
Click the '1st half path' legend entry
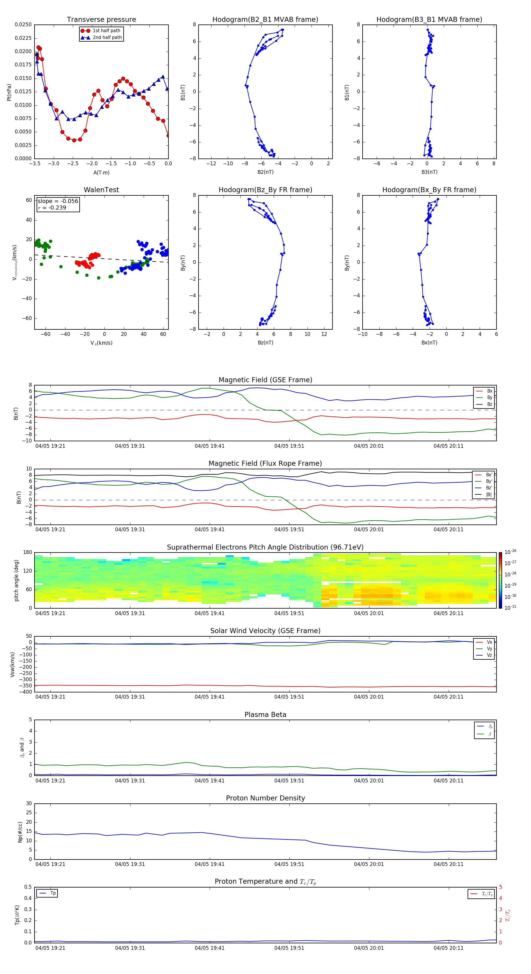[x=101, y=31]
